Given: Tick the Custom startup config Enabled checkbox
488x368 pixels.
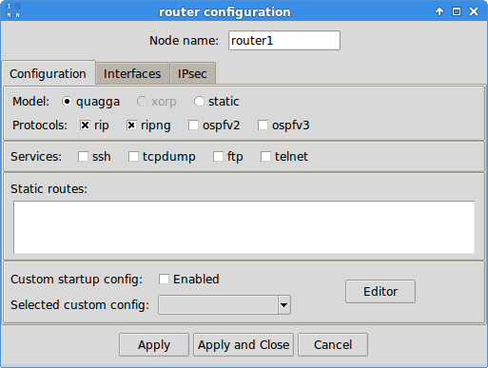Looking at the screenshot, I should click(x=164, y=280).
